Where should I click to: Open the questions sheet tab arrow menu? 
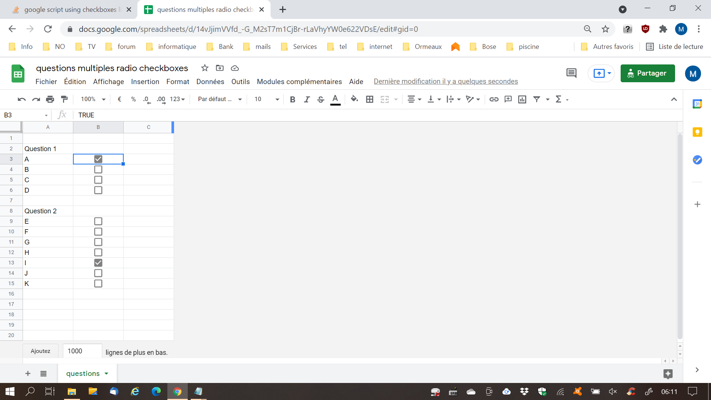click(x=107, y=373)
